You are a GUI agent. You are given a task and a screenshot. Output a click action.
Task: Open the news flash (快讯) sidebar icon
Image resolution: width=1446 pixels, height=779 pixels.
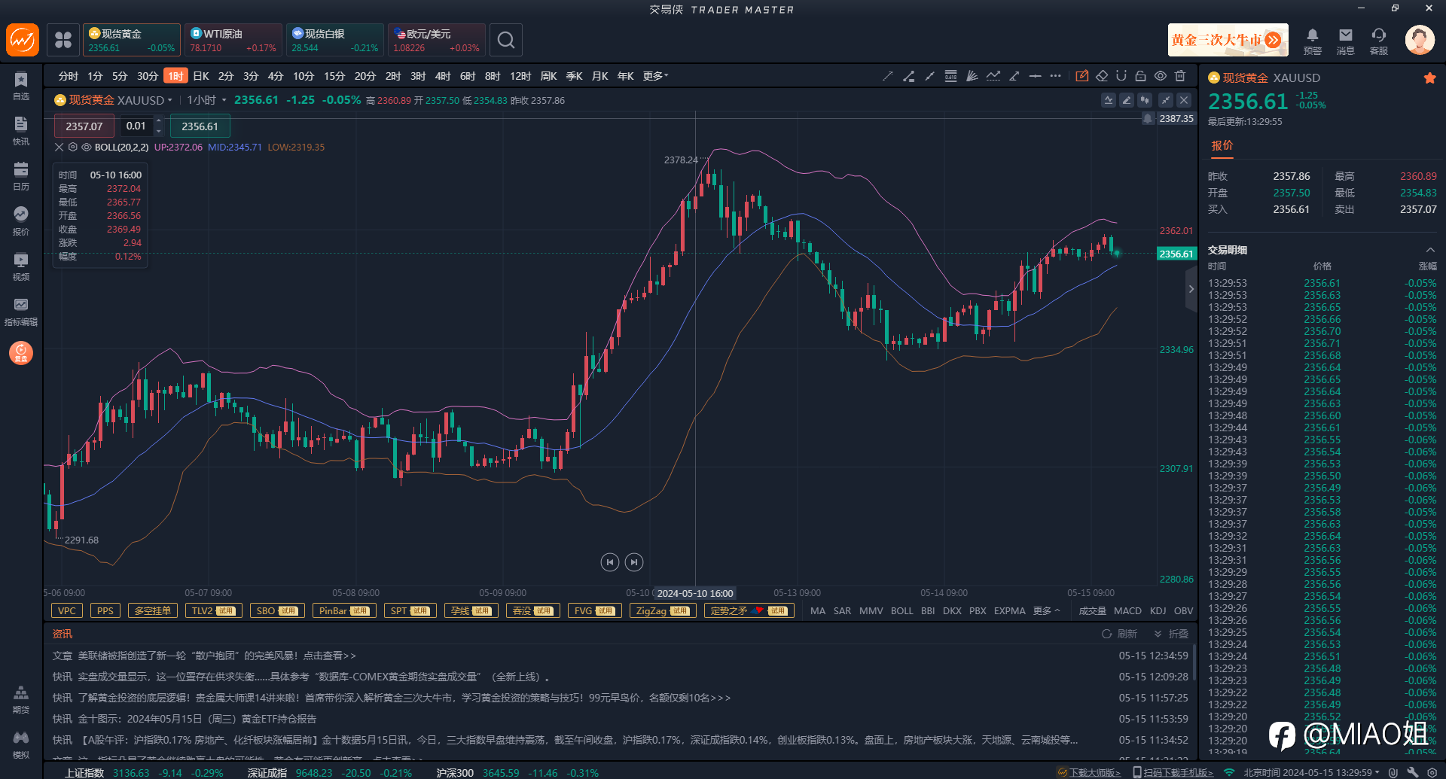pos(21,130)
